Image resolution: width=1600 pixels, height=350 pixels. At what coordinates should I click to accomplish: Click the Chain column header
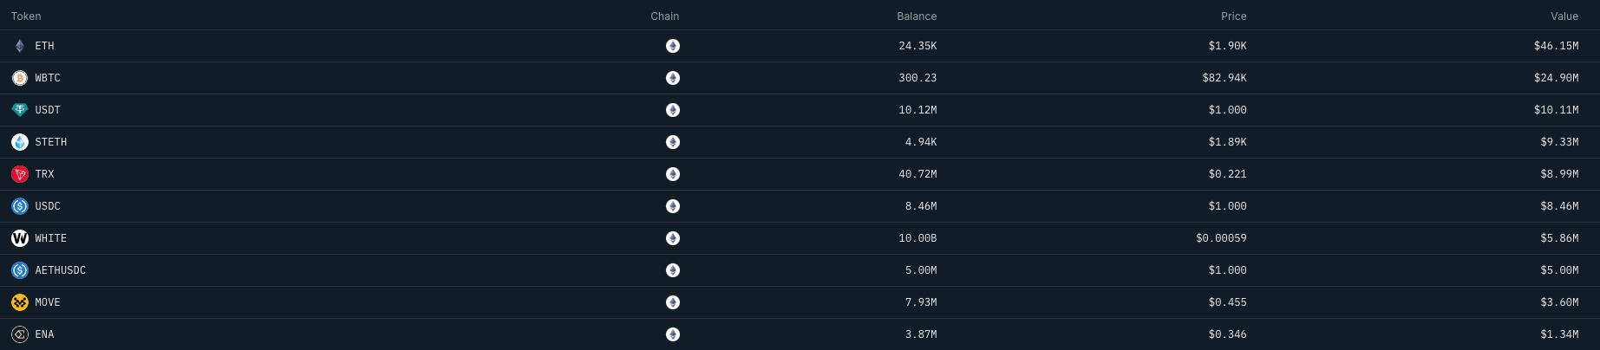pos(665,16)
